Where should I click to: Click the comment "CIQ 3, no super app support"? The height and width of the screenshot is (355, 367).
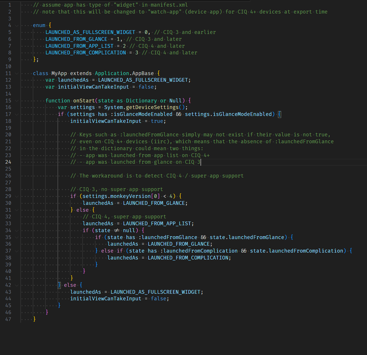pyautogui.click(x=116, y=189)
